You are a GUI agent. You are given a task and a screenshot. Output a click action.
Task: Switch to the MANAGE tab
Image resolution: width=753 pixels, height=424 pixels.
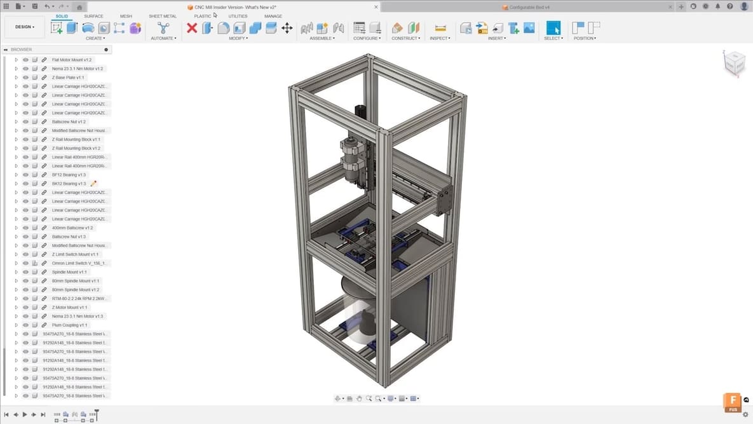[x=273, y=17]
